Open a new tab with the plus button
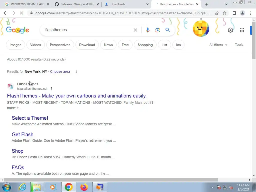 click(x=207, y=4)
